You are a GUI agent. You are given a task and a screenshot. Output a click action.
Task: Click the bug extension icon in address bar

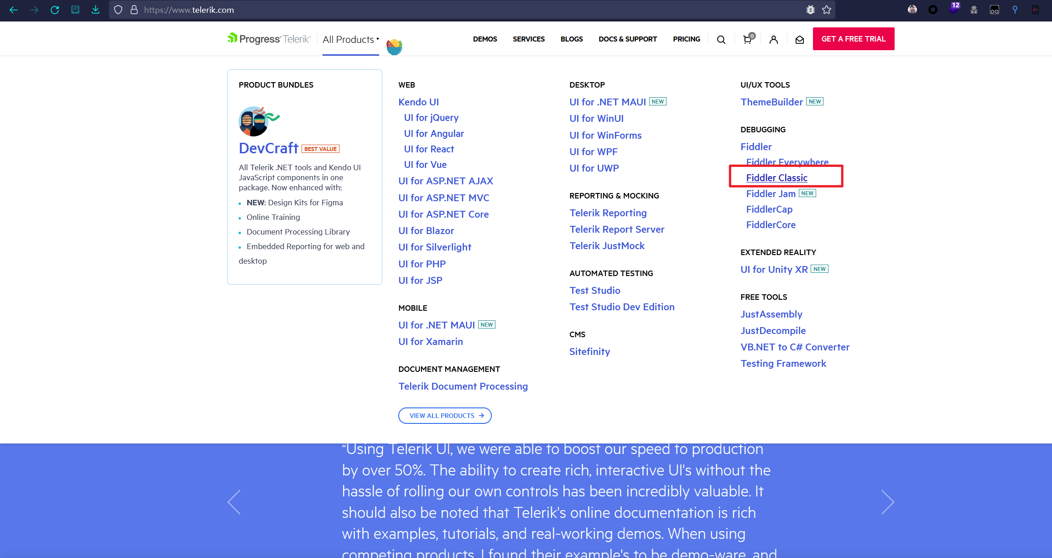(x=811, y=10)
